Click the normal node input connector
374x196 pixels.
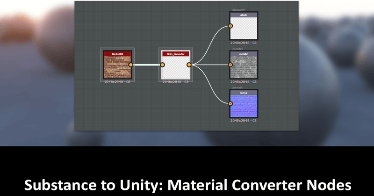(x=230, y=103)
